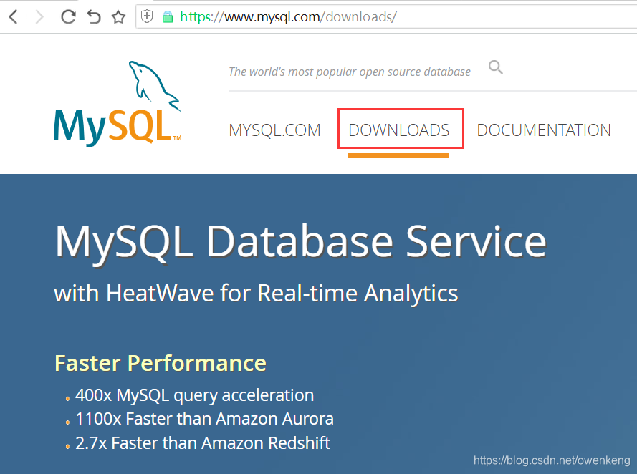Click the address bar URL field

[386, 17]
